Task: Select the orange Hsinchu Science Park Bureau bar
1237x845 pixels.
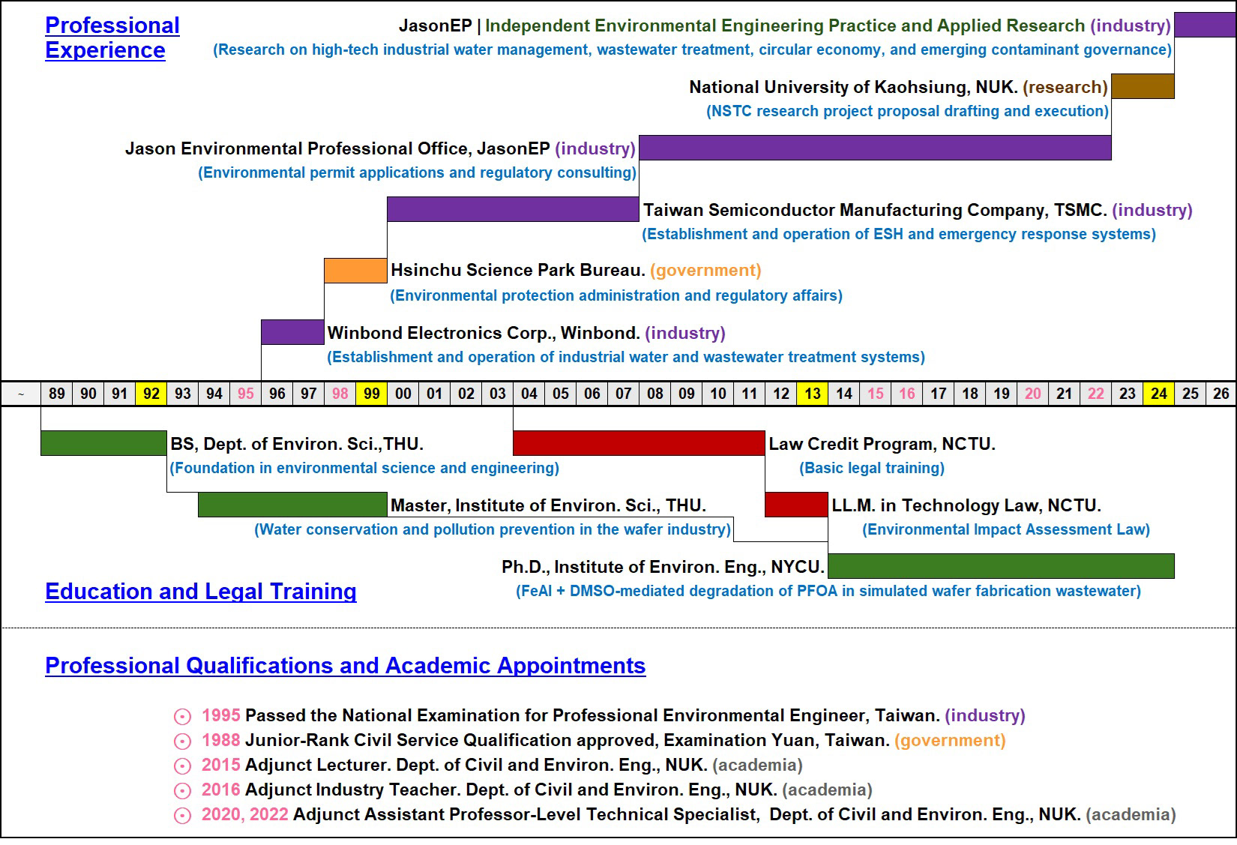Action: [355, 271]
